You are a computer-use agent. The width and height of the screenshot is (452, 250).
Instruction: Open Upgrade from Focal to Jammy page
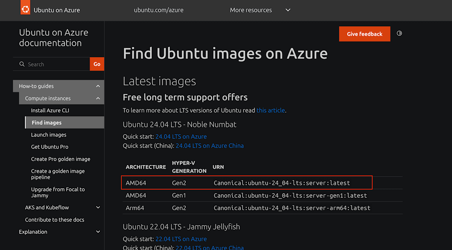tap(58, 192)
